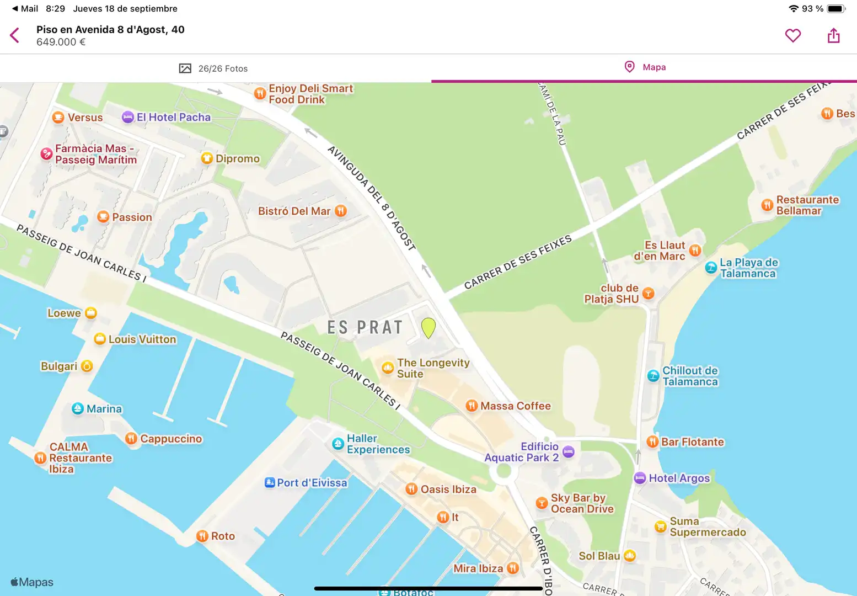Tap the Chillout de Talamanca beach marker
This screenshot has height=596, width=857.
coord(654,376)
